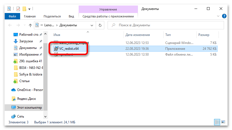The width and height of the screenshot is (232, 130).
Task: Click the Sofiya & Isidora folder icon
Action: [16, 74]
